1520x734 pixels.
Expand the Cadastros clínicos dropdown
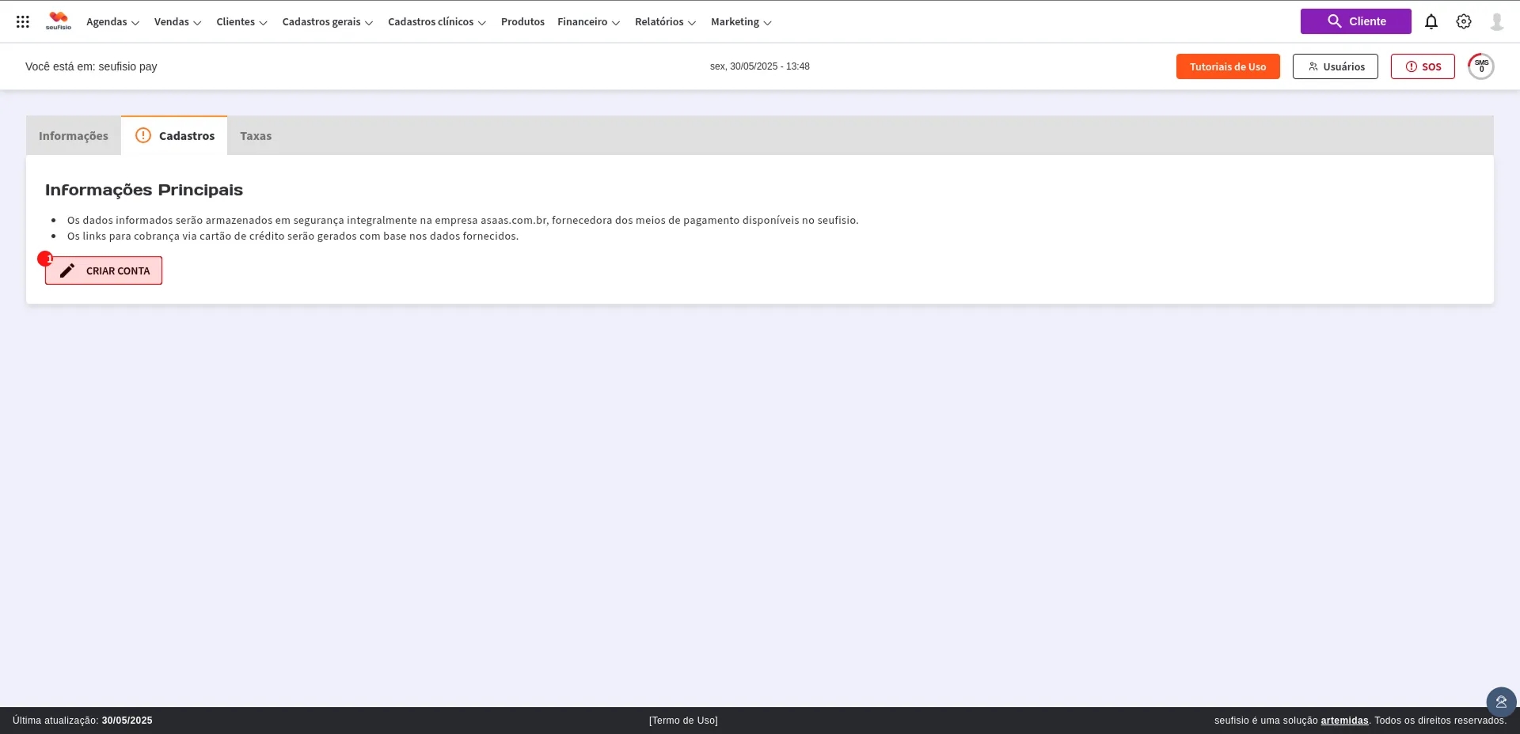(436, 22)
